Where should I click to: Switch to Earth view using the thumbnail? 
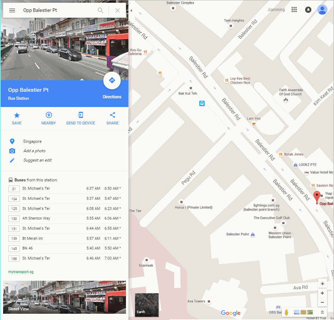(x=146, y=305)
